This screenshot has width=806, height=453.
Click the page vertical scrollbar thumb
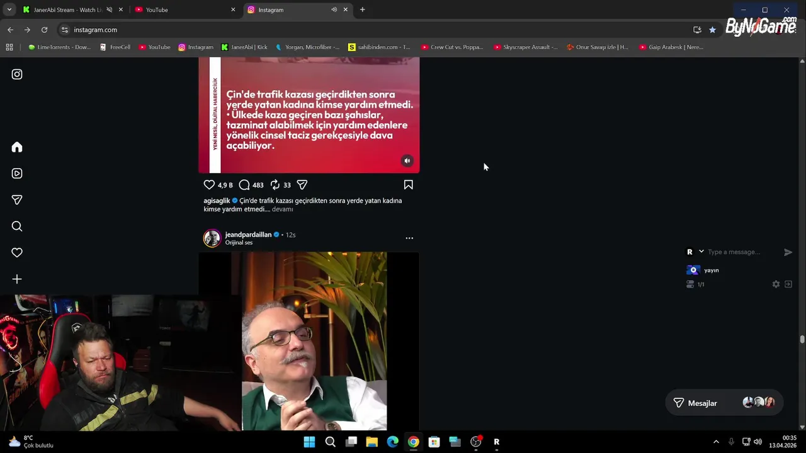(802, 339)
